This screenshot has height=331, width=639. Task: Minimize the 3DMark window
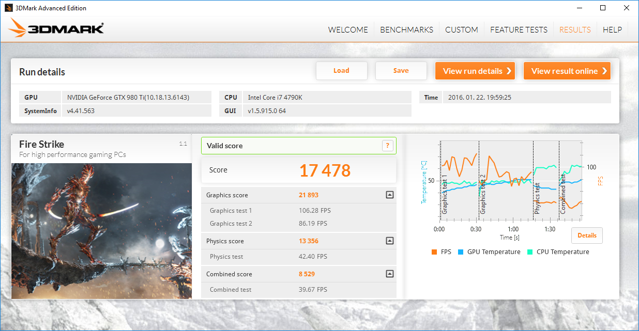[579, 8]
